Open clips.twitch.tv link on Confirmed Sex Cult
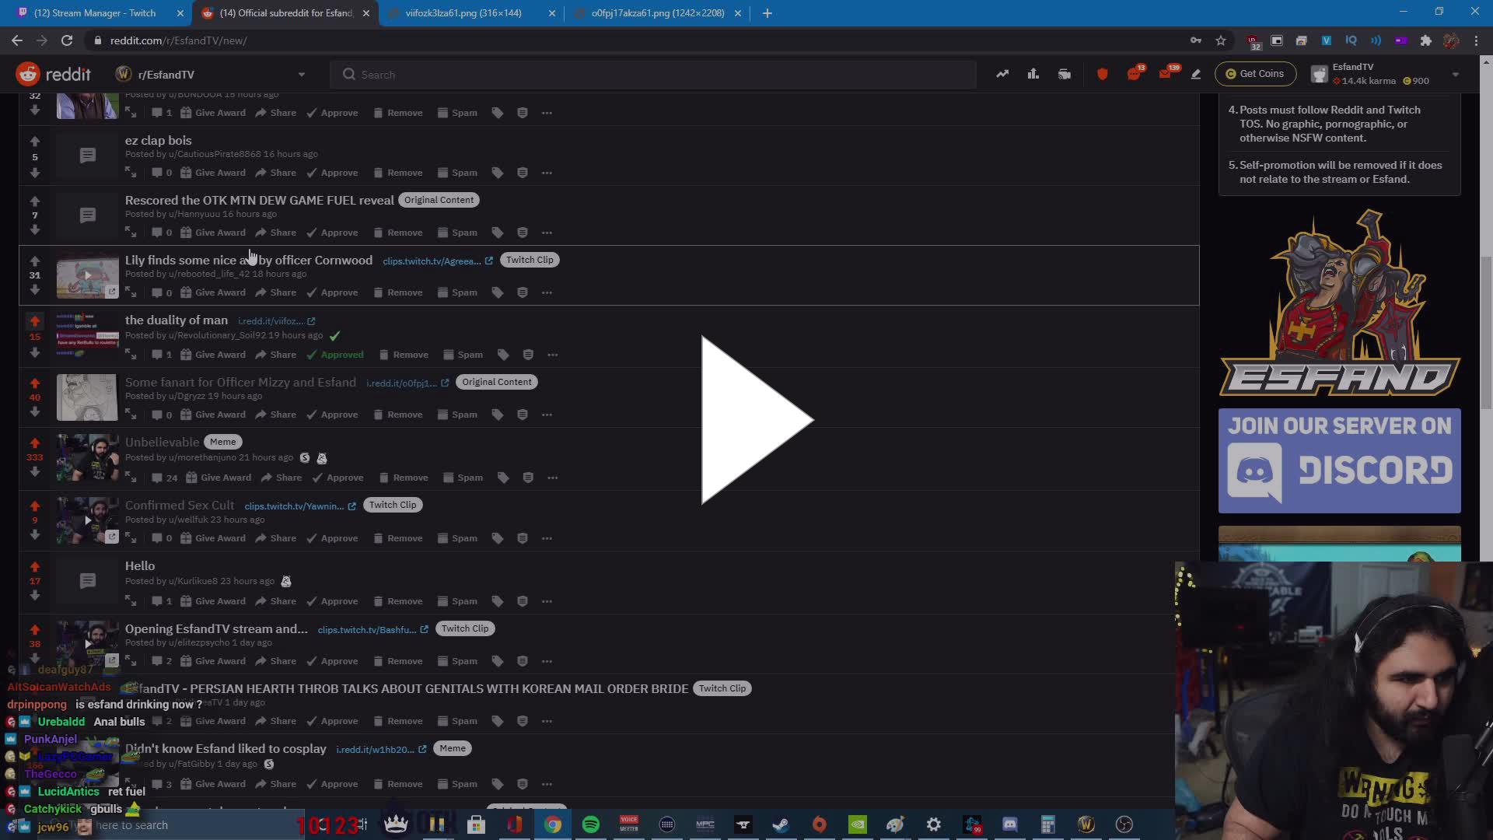This screenshot has width=1493, height=840. (294, 506)
